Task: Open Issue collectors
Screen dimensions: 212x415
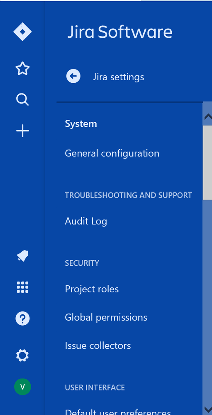Action: pyautogui.click(x=97, y=346)
